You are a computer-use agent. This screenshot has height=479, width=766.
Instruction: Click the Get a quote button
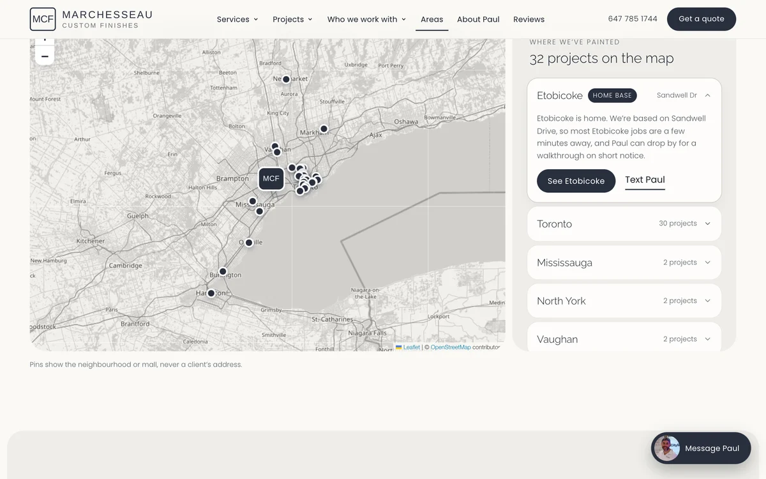pyautogui.click(x=702, y=19)
